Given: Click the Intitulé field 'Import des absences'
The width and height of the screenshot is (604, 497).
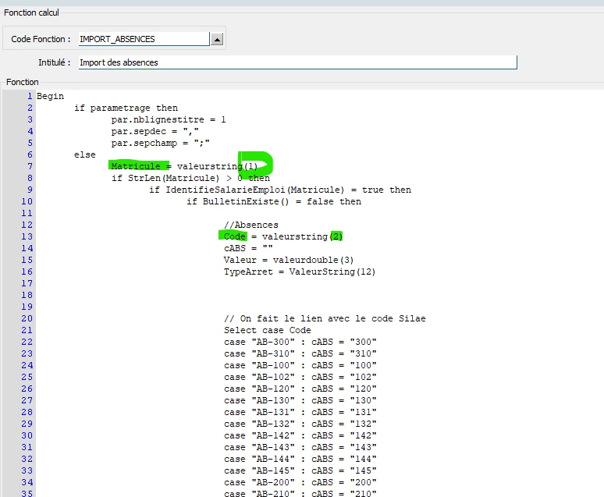Looking at the screenshot, I should point(298,62).
